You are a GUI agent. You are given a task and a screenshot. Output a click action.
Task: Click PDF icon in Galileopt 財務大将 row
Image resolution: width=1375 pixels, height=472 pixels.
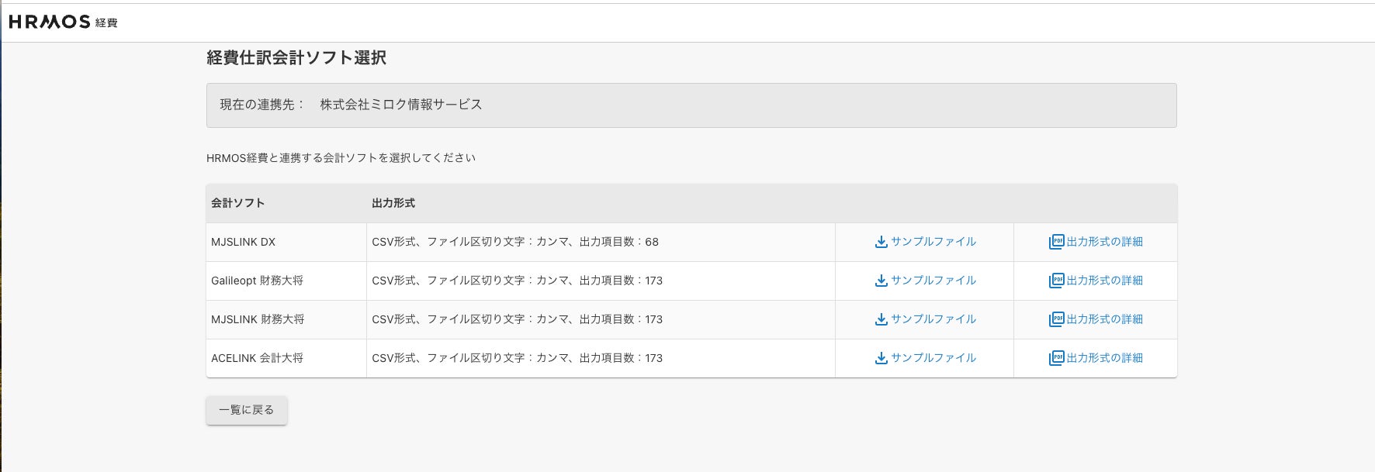point(1056,281)
